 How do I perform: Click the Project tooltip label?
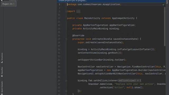coord(8,4)
